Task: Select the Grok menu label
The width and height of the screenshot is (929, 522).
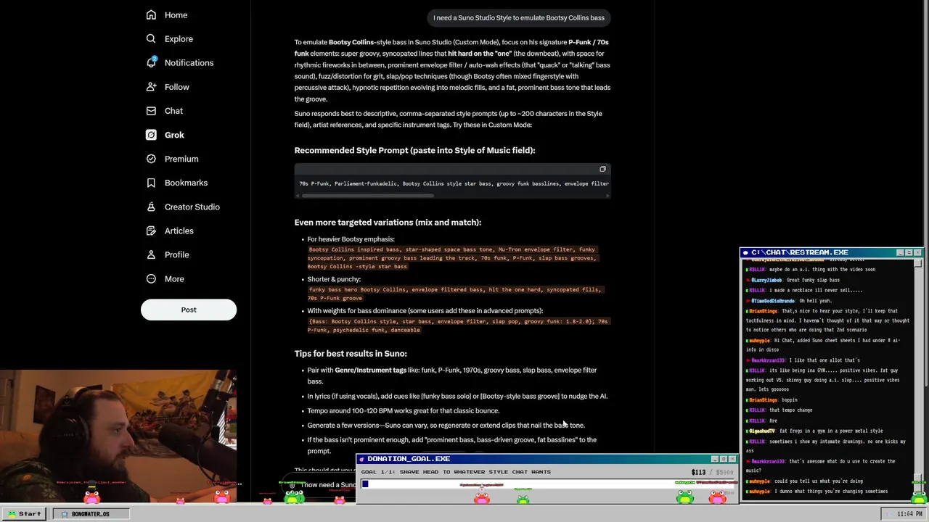Action: (174, 134)
